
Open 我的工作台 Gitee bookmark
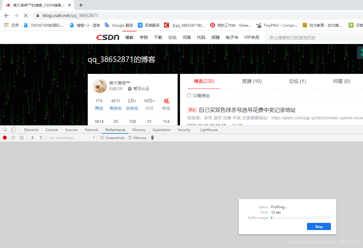[231, 25]
